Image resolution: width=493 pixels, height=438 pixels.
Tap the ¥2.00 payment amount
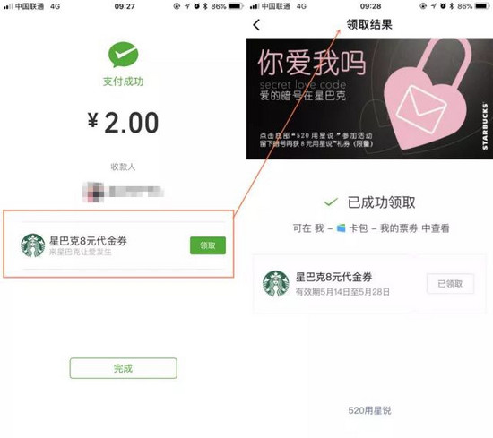124,122
